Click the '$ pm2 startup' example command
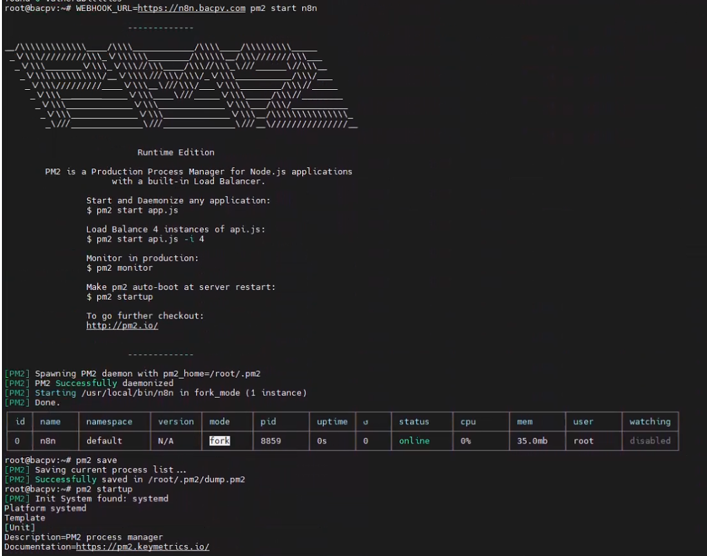 119,297
